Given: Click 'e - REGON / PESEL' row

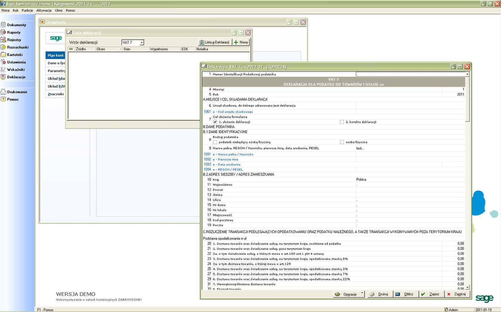Looking at the screenshot, I should [x=333, y=169].
